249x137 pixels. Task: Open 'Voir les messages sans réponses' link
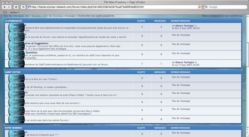tap(22, 16)
